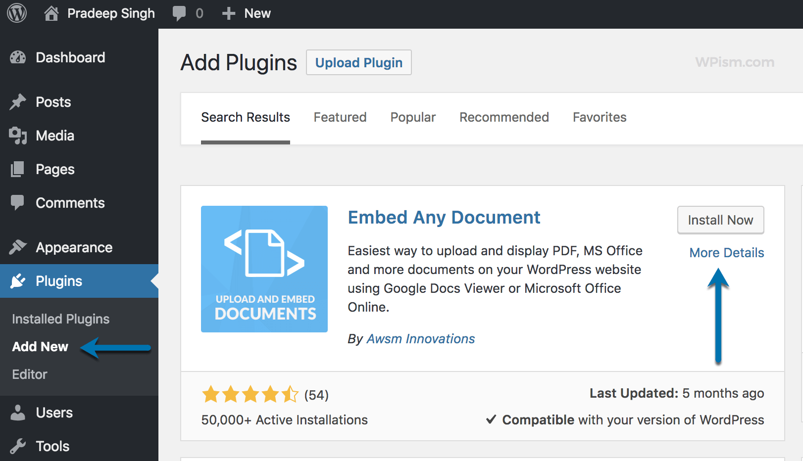Click the Dashboard gauge icon
This screenshot has height=461, width=803.
point(18,57)
